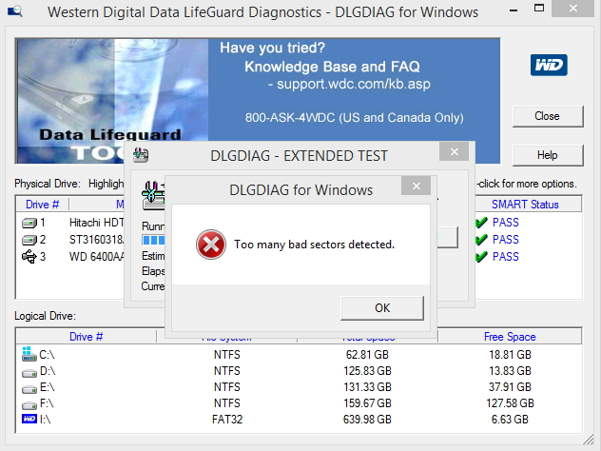Close the DLGDIAG - EXTENDED TEST window
Image resolution: width=601 pixels, height=451 pixels.
(455, 152)
